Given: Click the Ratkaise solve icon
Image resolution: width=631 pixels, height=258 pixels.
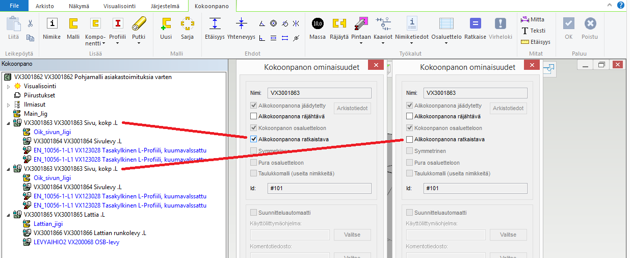Looking at the screenshot, I should tap(475, 23).
